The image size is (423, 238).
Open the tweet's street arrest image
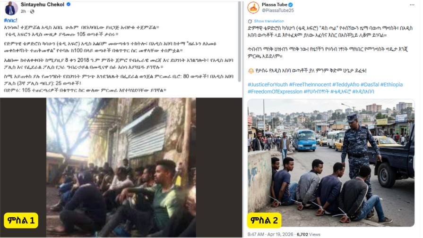click(x=331, y=163)
